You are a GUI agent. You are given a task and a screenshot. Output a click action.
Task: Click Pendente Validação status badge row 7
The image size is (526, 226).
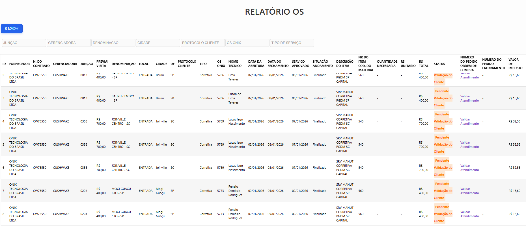pos(443,191)
